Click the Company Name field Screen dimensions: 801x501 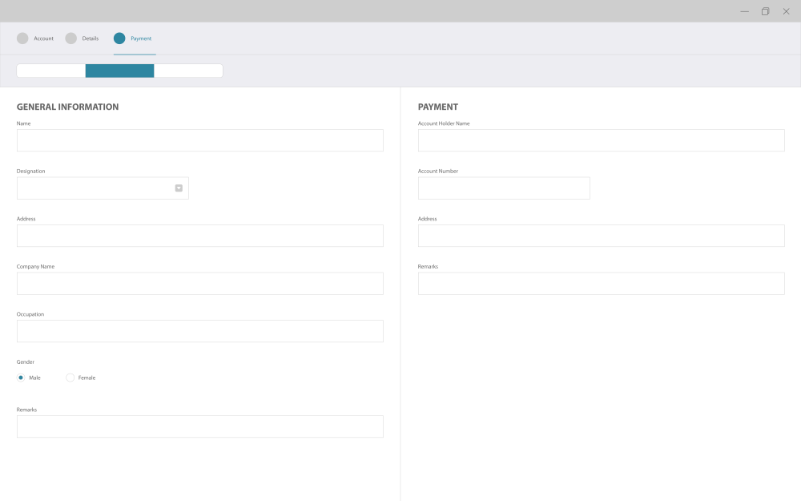click(199, 283)
